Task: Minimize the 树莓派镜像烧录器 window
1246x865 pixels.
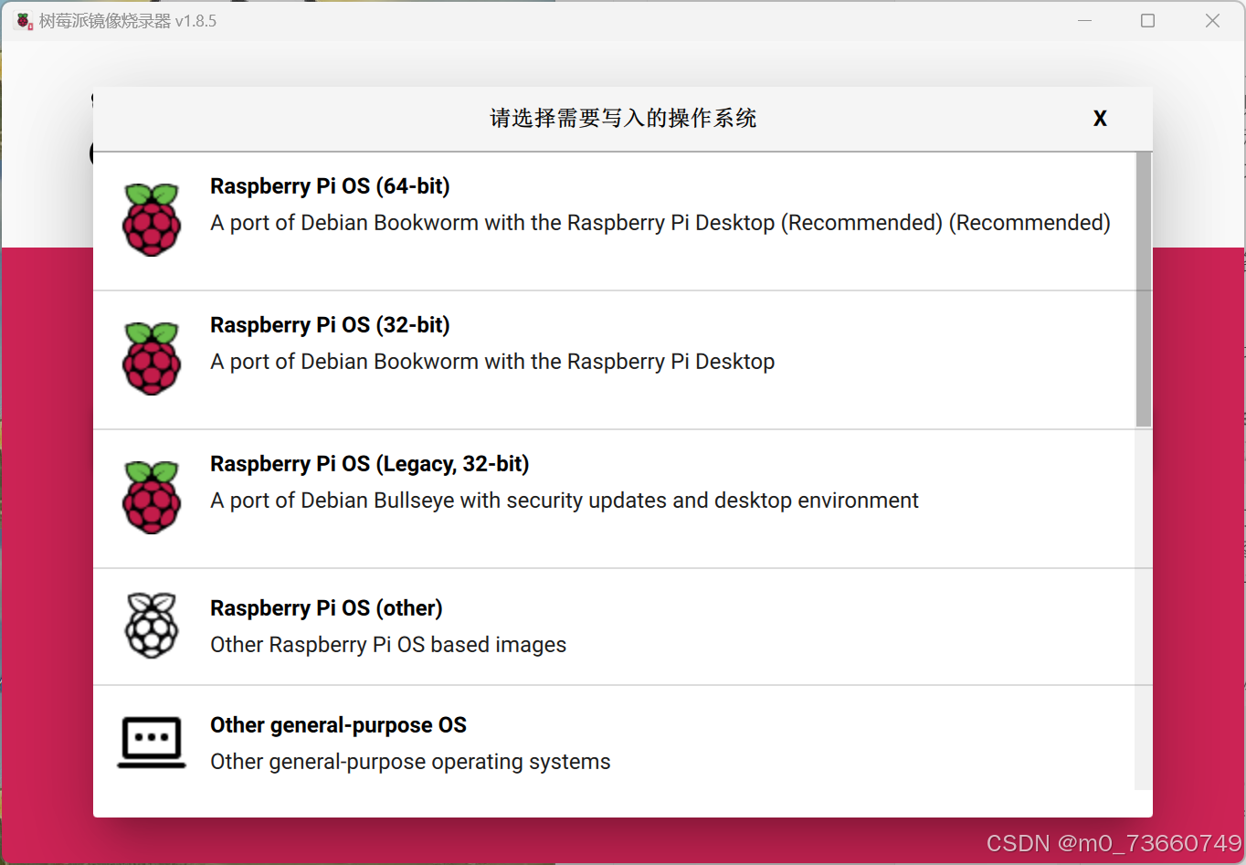Action: (1084, 20)
